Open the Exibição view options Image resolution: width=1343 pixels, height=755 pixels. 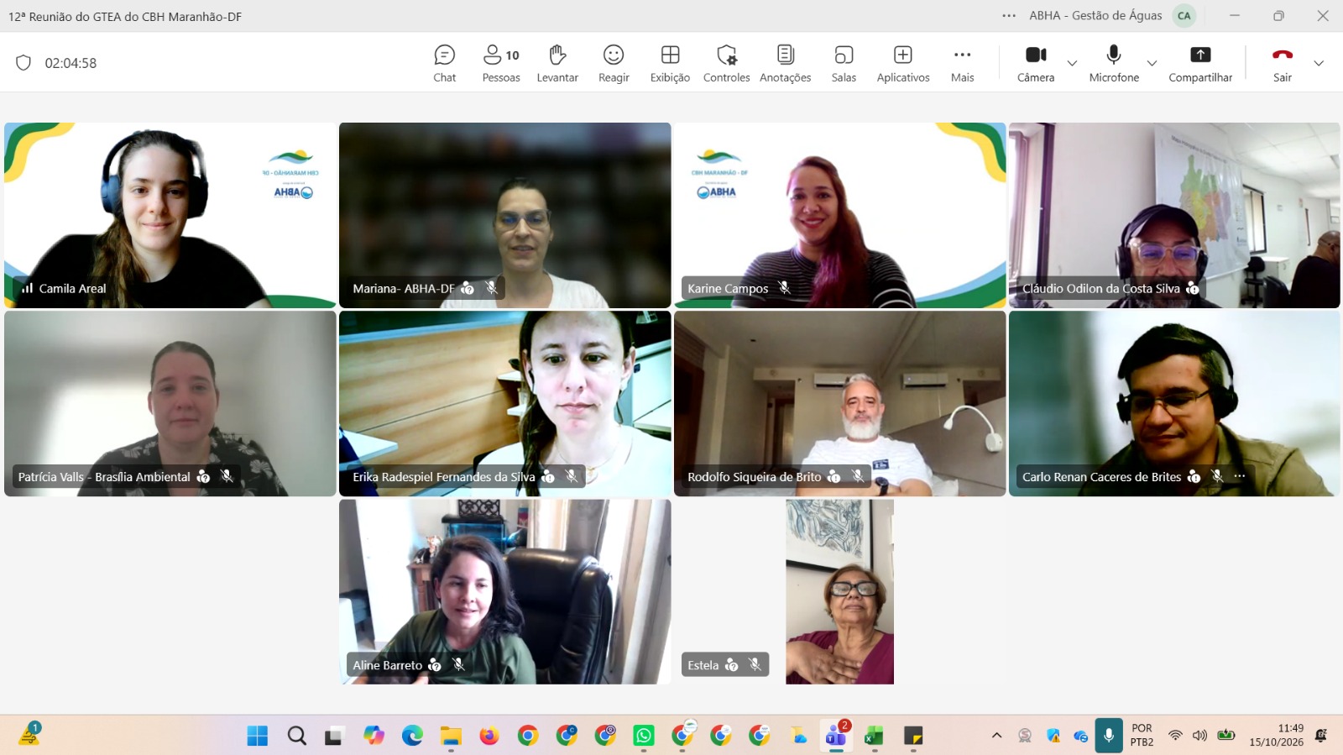tap(670, 64)
